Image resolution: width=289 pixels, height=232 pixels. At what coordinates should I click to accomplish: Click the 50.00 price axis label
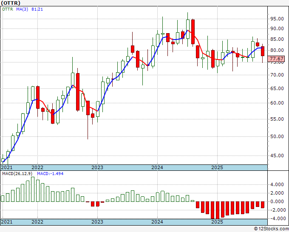point(277,136)
